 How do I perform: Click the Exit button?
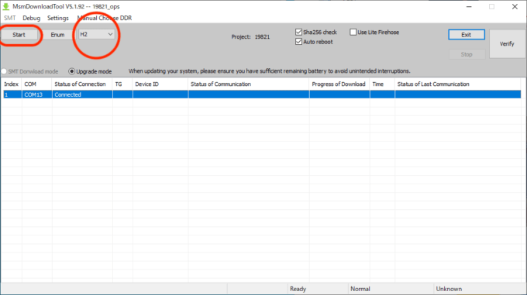point(467,35)
